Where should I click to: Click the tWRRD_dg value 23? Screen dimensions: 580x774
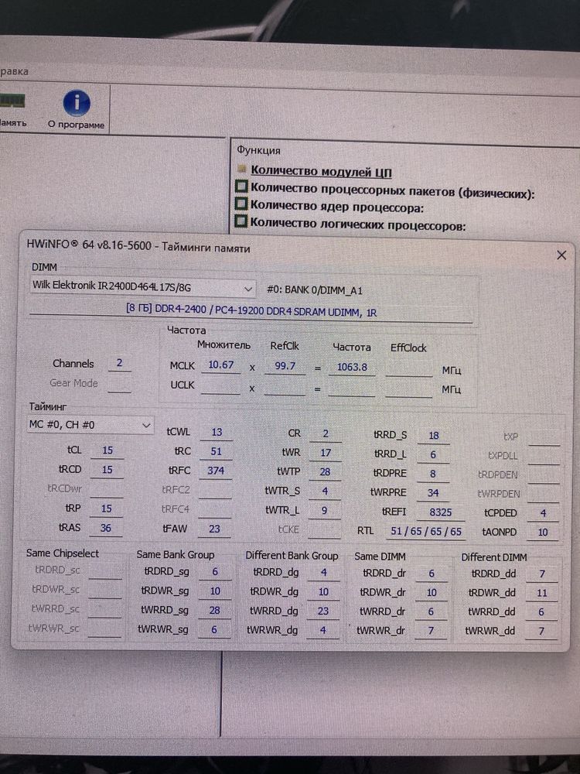(x=323, y=611)
